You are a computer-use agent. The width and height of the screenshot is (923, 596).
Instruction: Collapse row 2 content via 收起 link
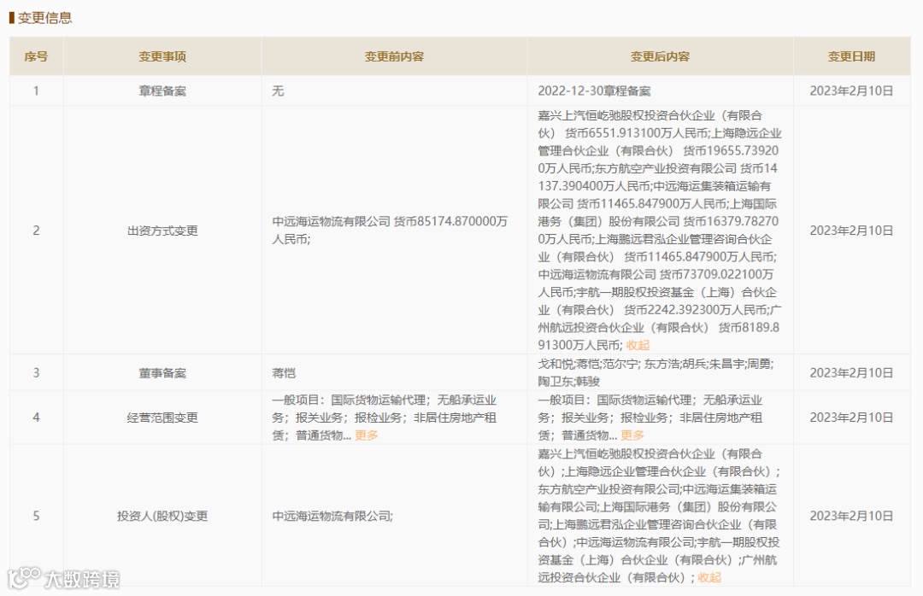tap(639, 344)
